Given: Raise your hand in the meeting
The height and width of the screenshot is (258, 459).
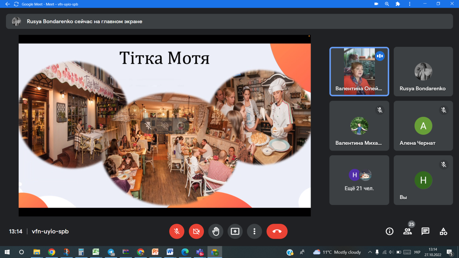Looking at the screenshot, I should point(216,231).
